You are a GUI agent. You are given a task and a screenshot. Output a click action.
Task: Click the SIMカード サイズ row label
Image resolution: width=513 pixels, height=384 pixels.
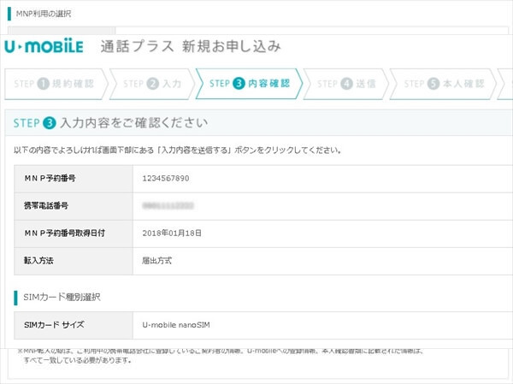click(x=54, y=325)
